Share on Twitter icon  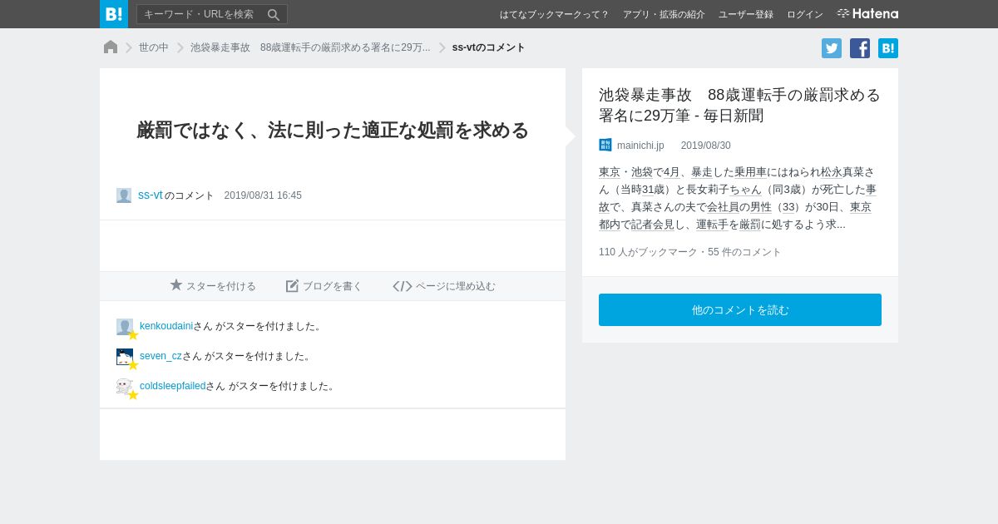pos(832,48)
